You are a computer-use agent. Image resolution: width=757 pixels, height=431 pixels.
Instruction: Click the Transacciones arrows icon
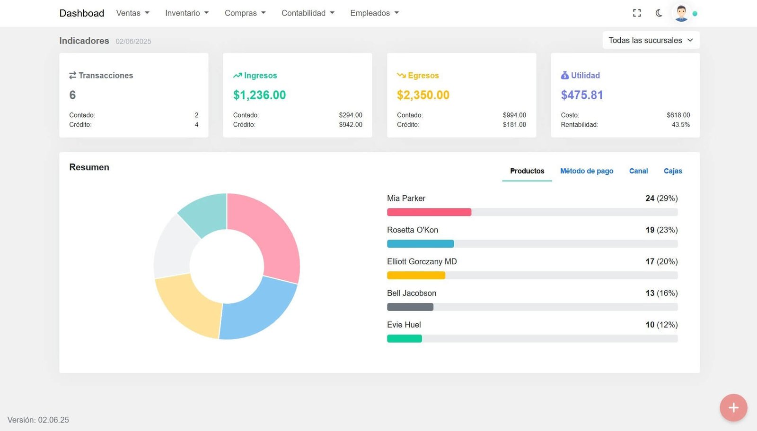point(72,76)
